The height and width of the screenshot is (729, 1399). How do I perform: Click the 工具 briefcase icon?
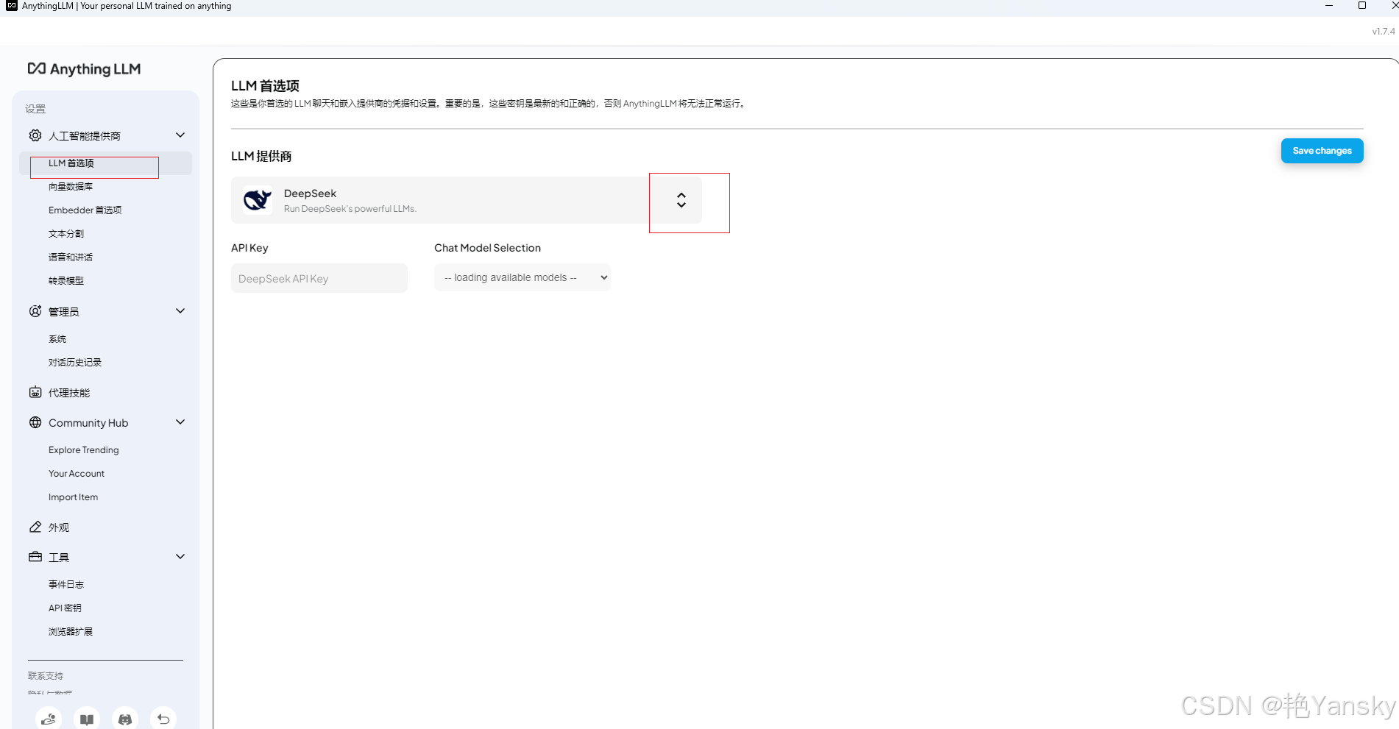35,557
